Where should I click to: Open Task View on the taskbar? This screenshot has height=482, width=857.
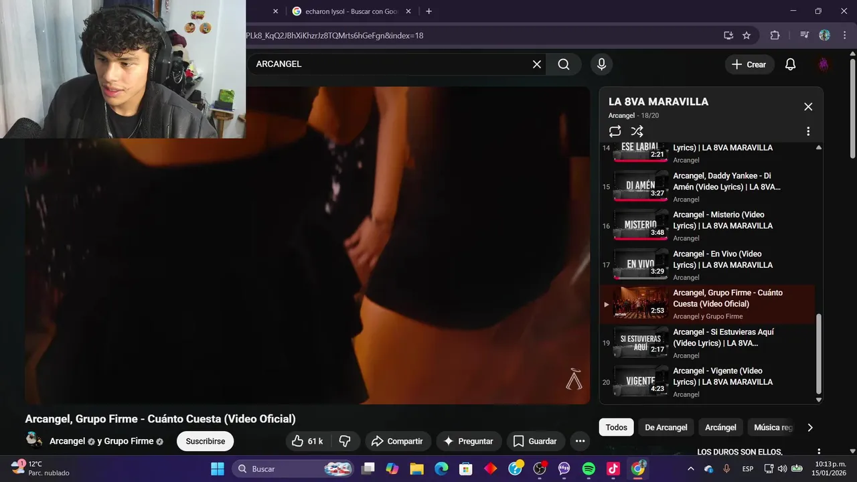[368, 469]
